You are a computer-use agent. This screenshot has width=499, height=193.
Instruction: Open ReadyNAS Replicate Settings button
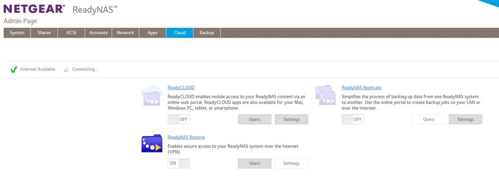(x=465, y=119)
